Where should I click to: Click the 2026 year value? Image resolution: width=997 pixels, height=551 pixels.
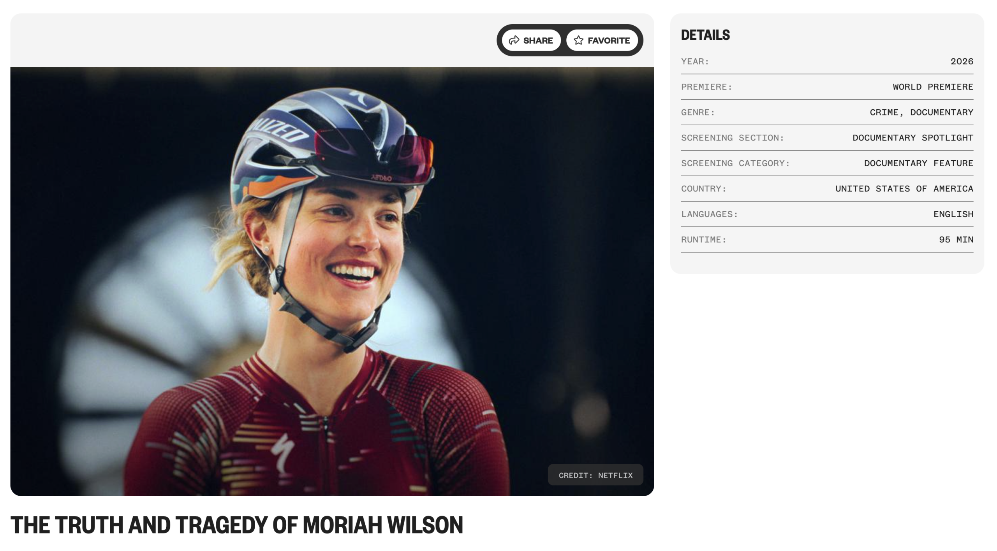pos(962,61)
